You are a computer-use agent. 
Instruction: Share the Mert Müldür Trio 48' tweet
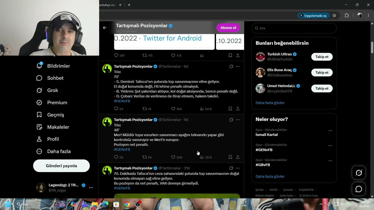[x=238, y=157]
